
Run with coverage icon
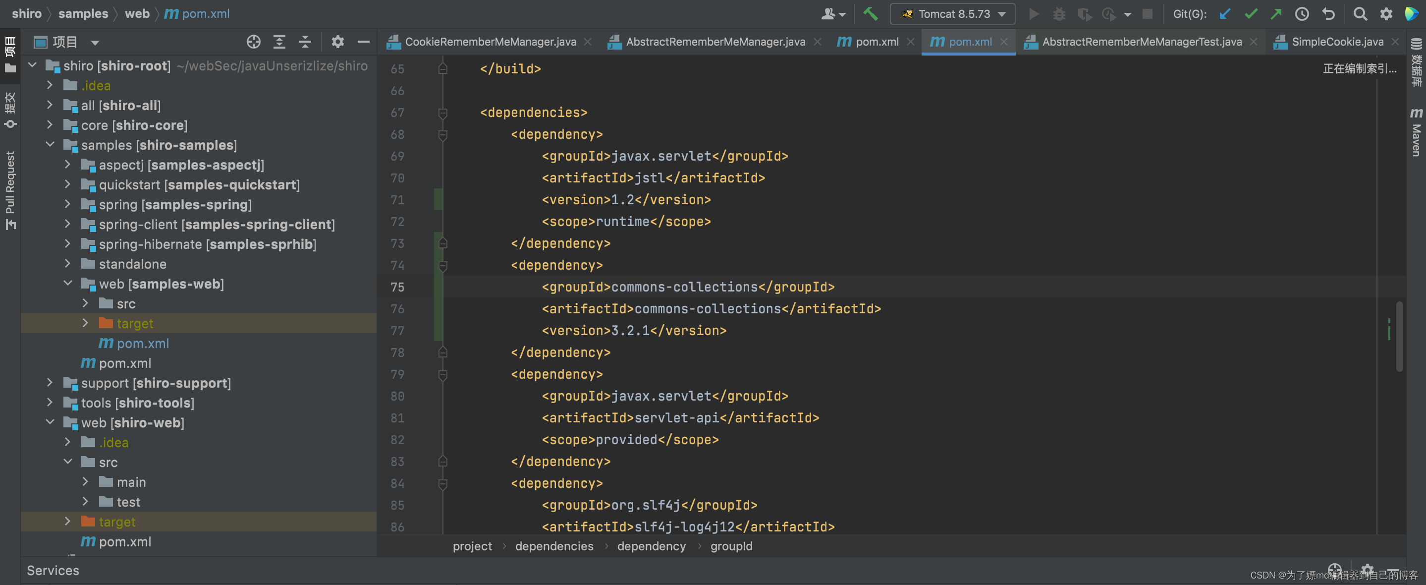click(x=1085, y=14)
